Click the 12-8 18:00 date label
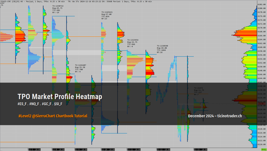The height and width of the screenshot is (151, 267). tap(58, 149)
